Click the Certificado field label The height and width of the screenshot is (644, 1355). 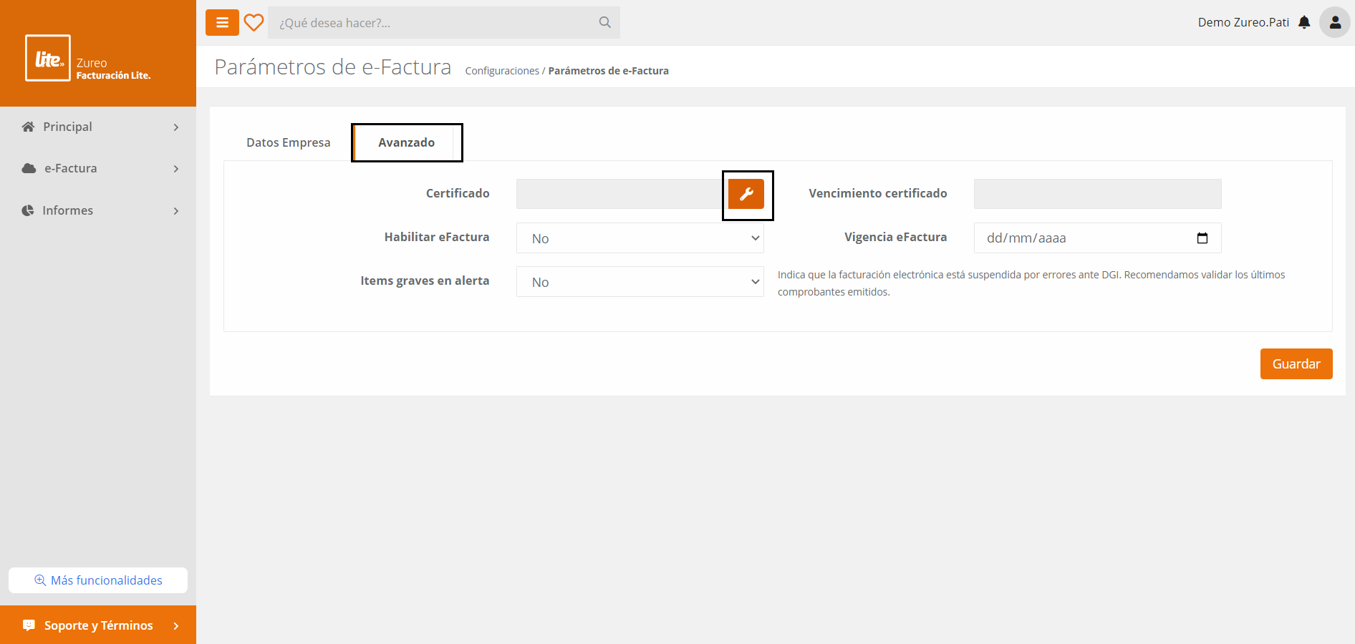(x=458, y=193)
